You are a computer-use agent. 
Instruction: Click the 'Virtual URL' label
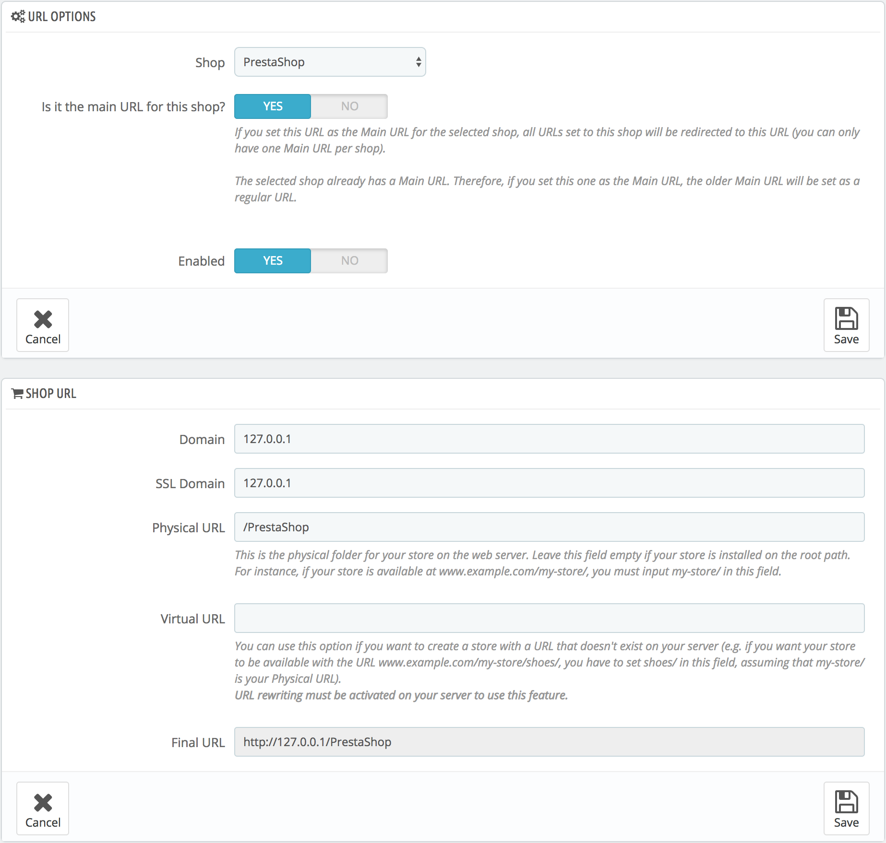click(192, 619)
